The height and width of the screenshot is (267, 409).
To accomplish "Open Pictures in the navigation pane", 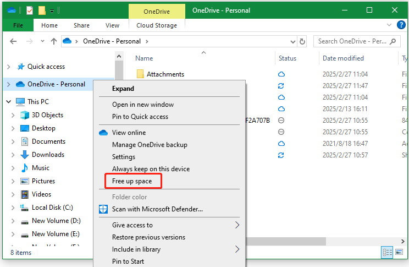I will 43,181.
